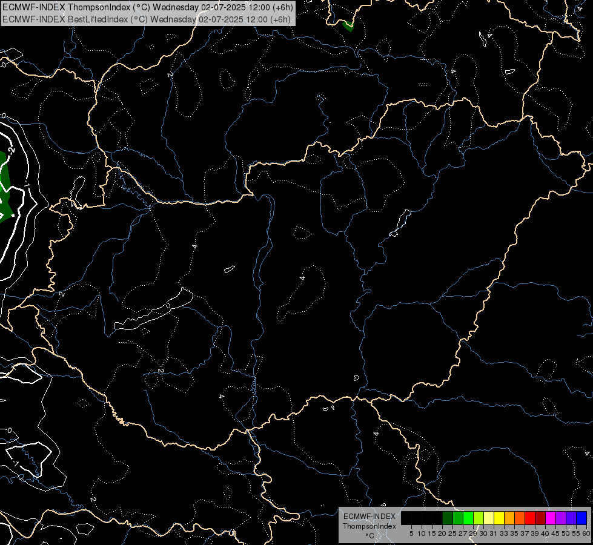Screen dimensions: 593x545
Task: Click the dark green 20–25 legend swatch
Action: pyautogui.click(x=448, y=518)
